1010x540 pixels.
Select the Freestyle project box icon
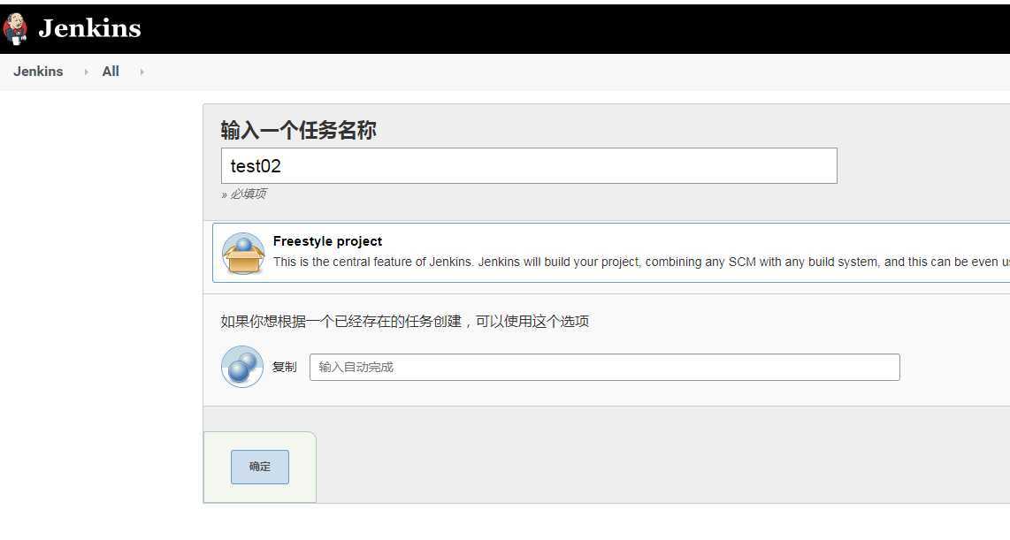pyautogui.click(x=243, y=254)
